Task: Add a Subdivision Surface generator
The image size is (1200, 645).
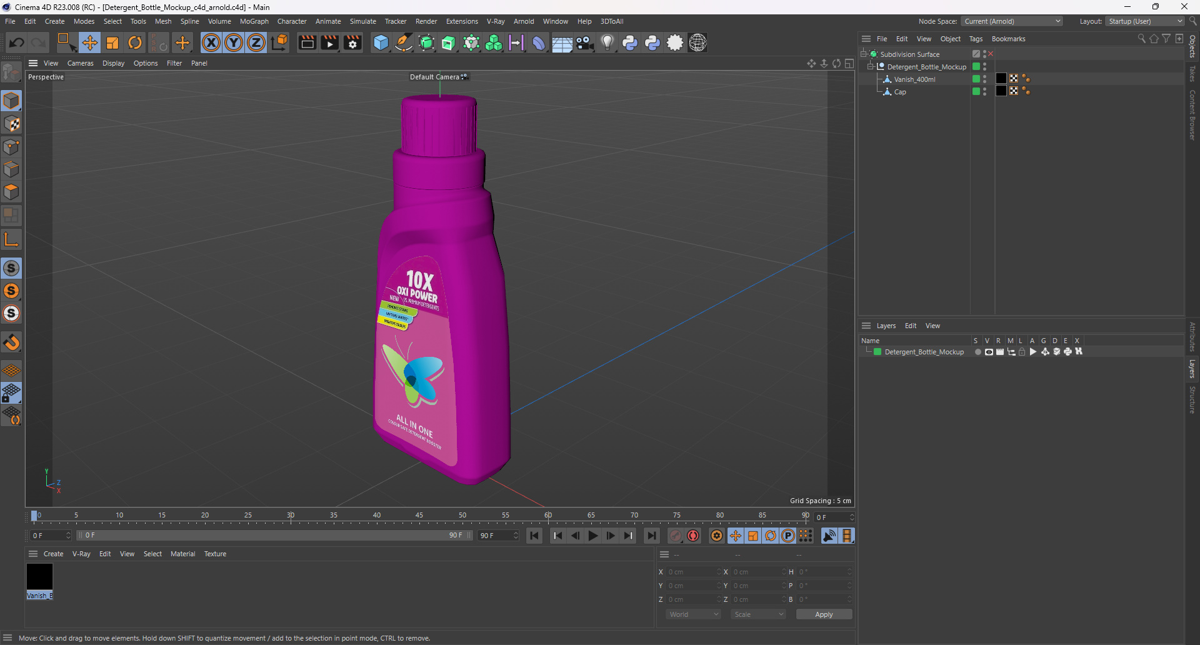Action: (x=427, y=42)
